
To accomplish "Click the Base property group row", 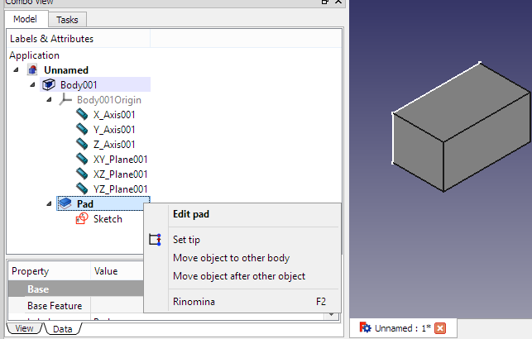I will click(76, 289).
